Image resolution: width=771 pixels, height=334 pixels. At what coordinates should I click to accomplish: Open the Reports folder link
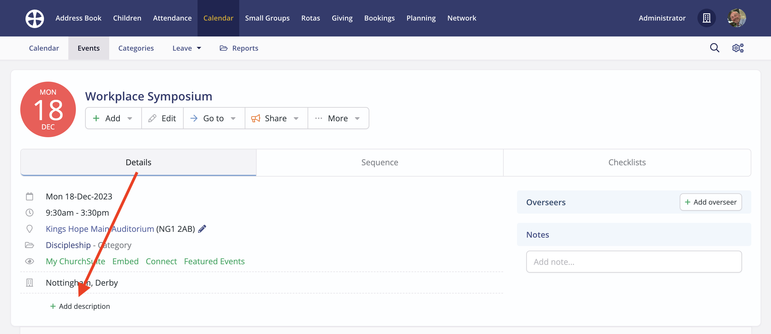239,48
